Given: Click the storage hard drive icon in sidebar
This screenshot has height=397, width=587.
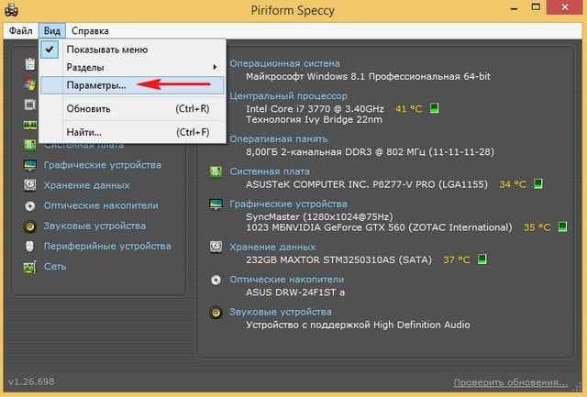Looking at the screenshot, I should point(30,185).
